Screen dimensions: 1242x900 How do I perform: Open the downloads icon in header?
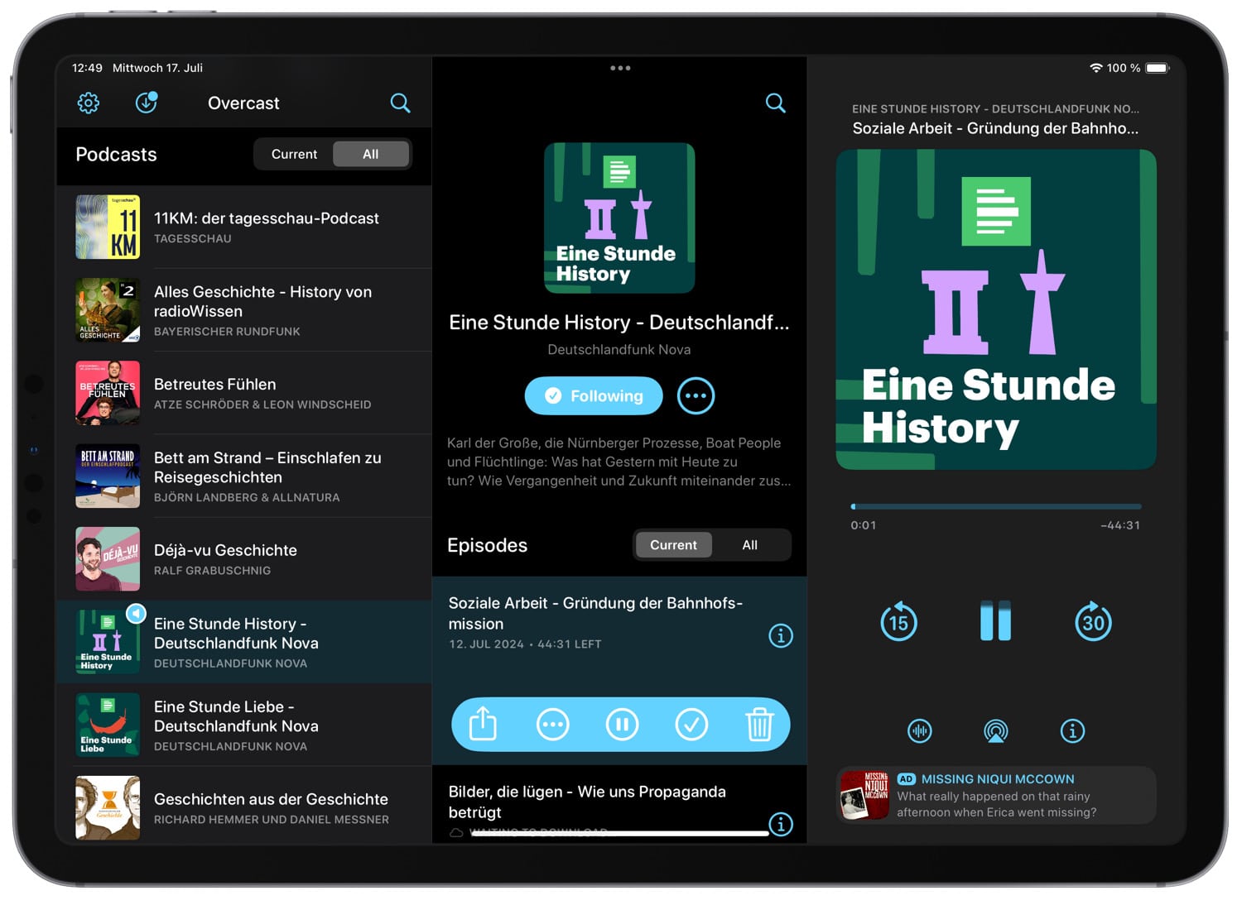[x=147, y=103]
